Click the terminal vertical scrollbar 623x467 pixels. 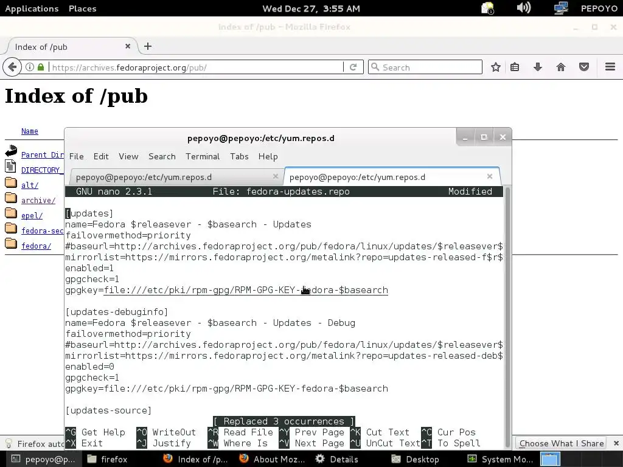click(x=507, y=317)
